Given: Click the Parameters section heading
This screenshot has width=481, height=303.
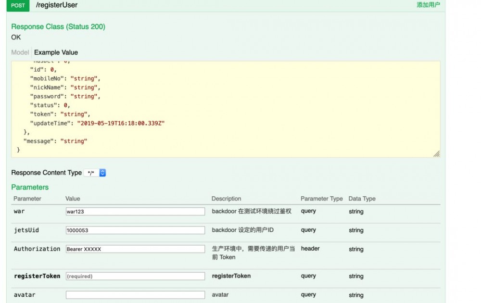Looking at the screenshot, I should [30, 187].
